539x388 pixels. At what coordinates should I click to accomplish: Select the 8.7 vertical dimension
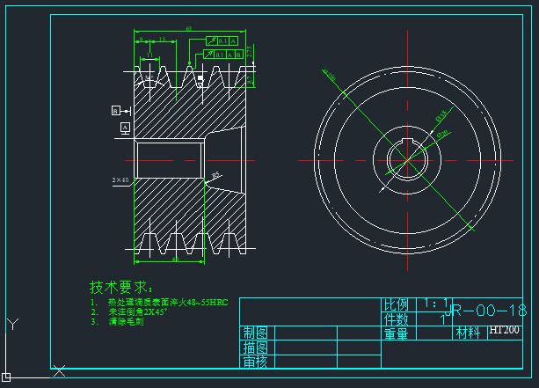[250, 80]
